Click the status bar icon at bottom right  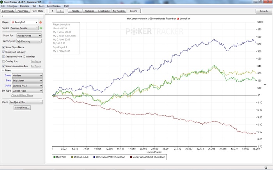266,168
